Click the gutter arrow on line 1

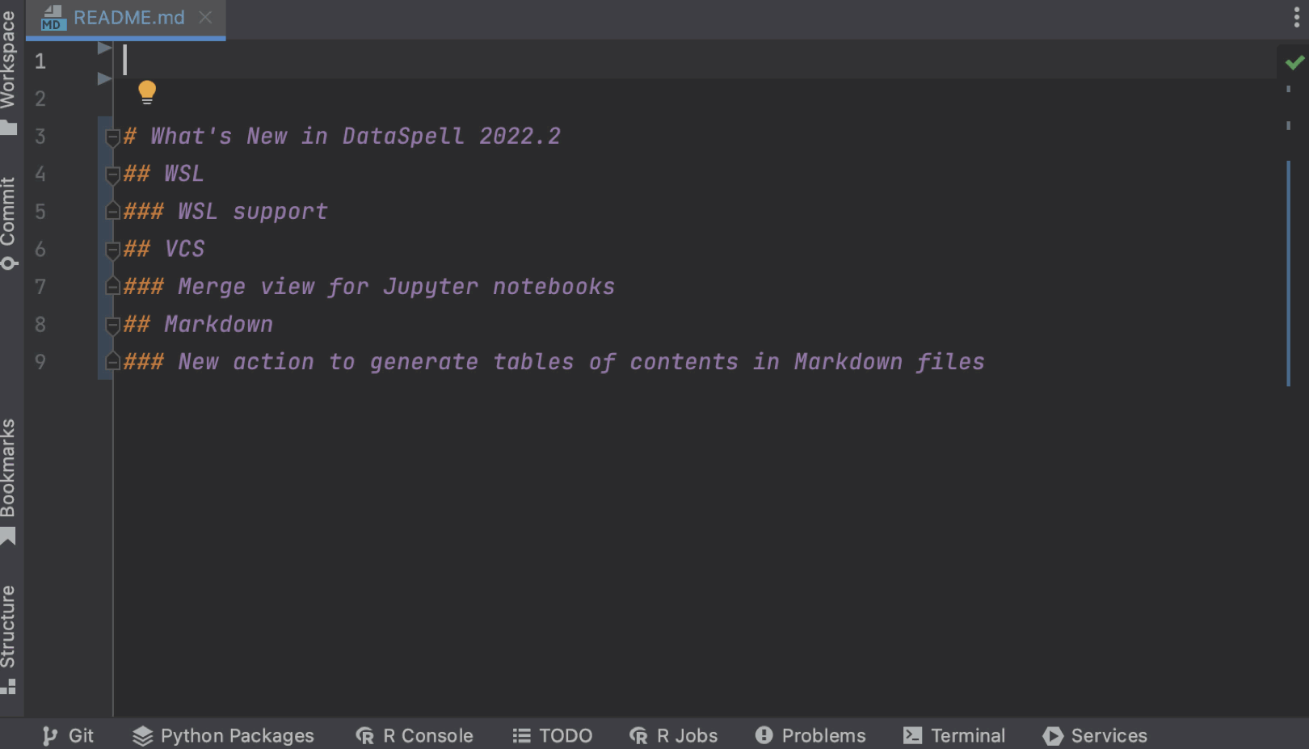(x=104, y=48)
